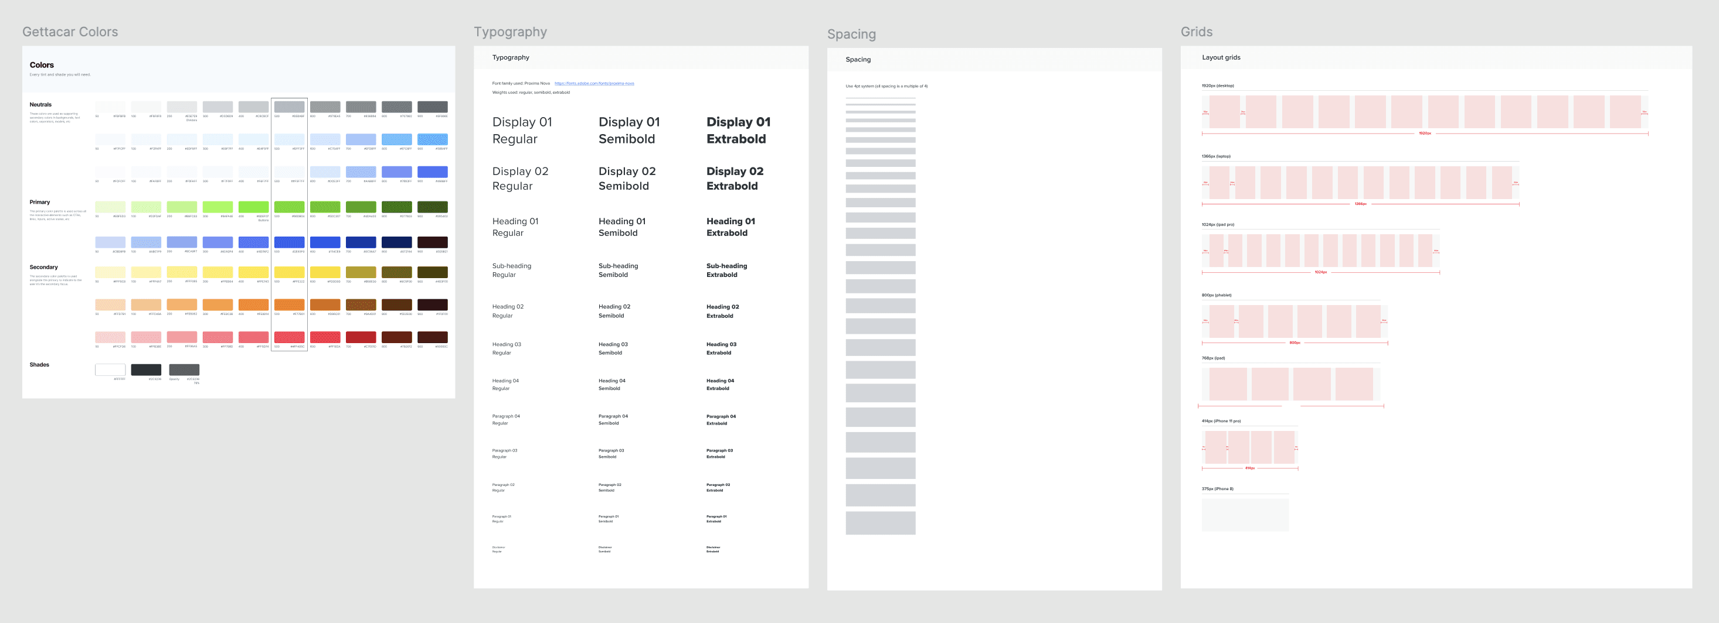Click the 'Gettacar Colors' frame title
This screenshot has width=1719, height=623.
(x=69, y=31)
